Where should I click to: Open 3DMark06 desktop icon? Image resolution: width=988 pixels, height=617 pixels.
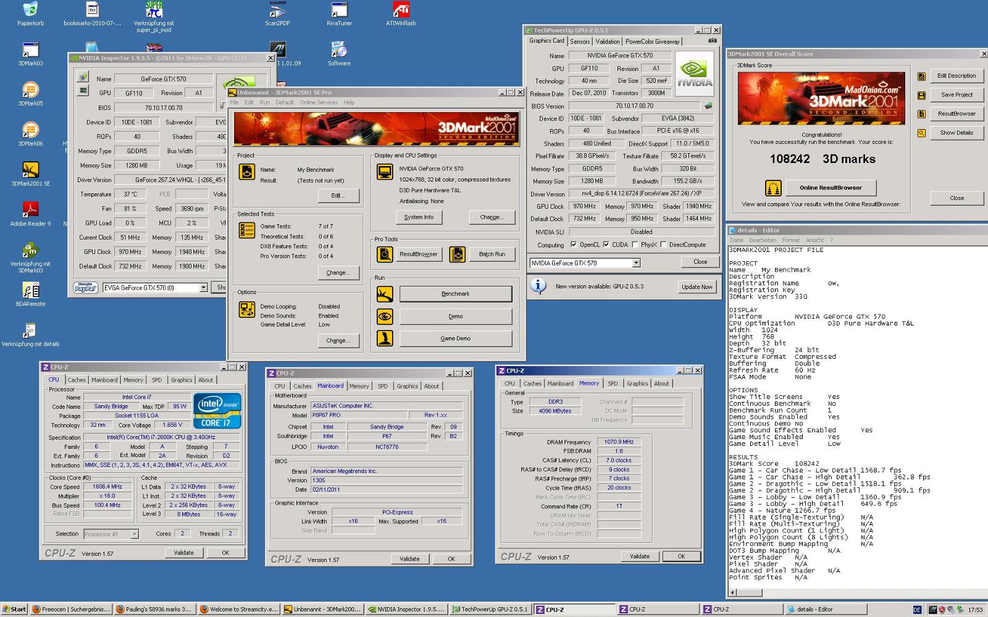tap(30, 130)
